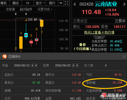This screenshot has height=100, width=127.
Task: Click the 最高封单额 21.630亿 value
Action: click(116, 49)
